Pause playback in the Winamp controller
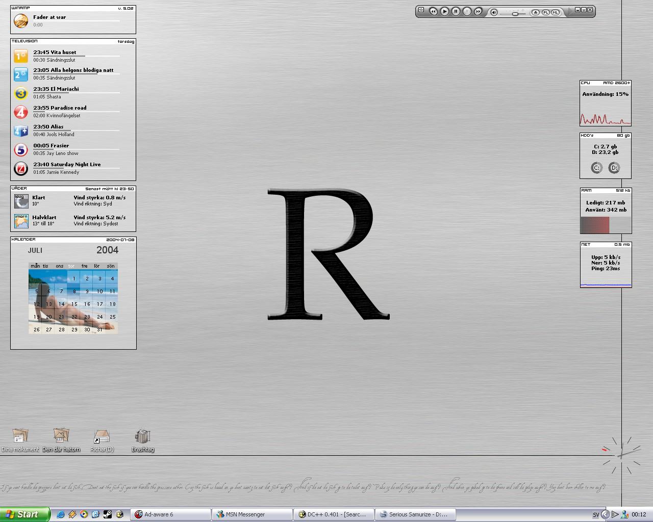The width and height of the screenshot is (653, 522). 456,11
